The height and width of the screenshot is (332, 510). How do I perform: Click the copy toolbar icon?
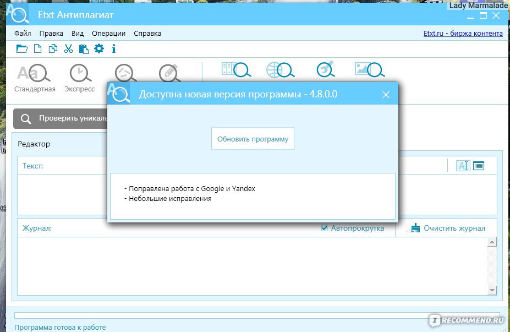pos(53,48)
